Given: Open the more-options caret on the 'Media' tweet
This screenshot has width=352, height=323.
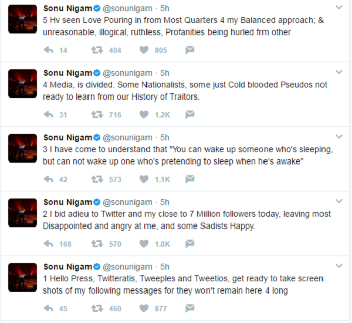Looking at the screenshot, I should (x=339, y=72).
